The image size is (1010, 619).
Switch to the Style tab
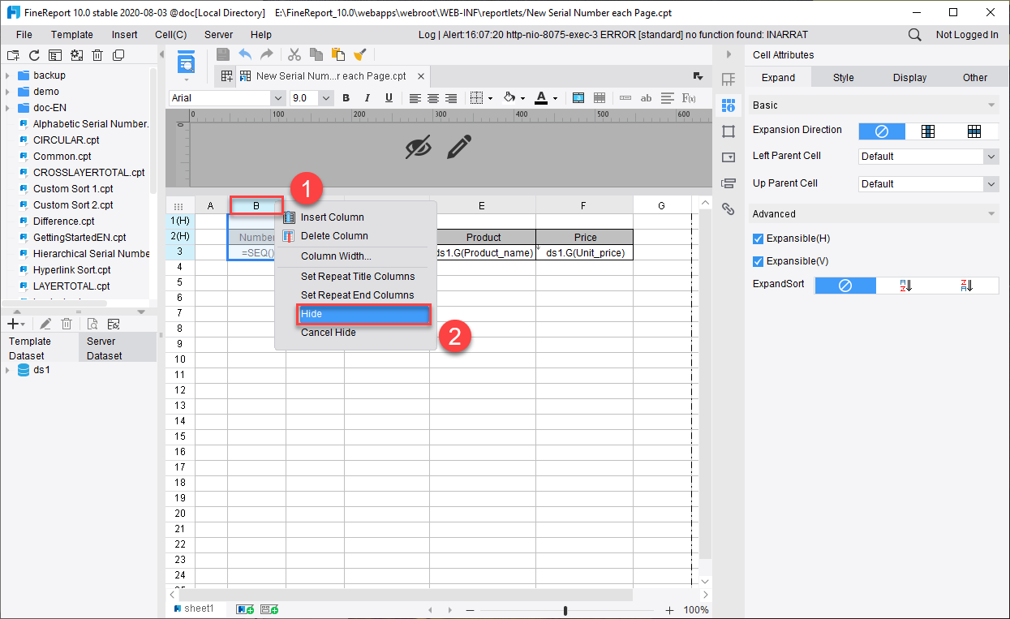point(844,78)
